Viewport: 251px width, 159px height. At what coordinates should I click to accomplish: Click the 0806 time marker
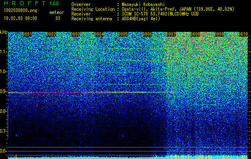[147, 34]
